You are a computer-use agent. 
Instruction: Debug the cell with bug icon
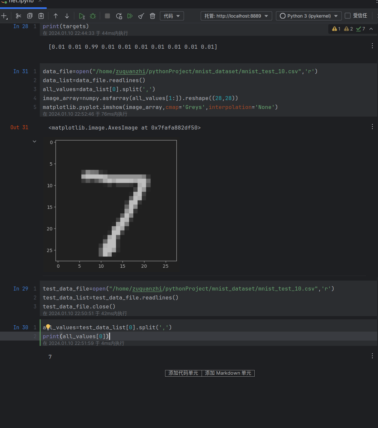pyautogui.click(x=93, y=16)
